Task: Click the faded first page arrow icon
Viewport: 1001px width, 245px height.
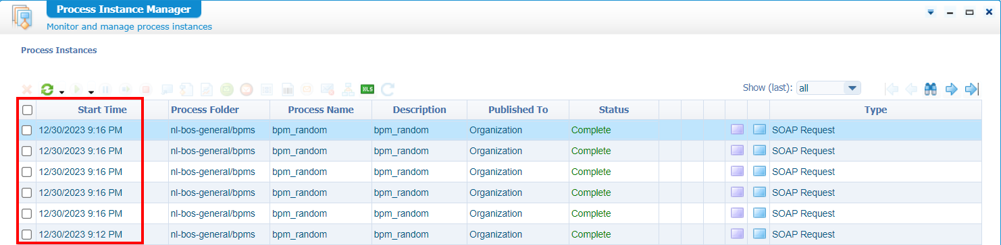Action: pos(892,89)
